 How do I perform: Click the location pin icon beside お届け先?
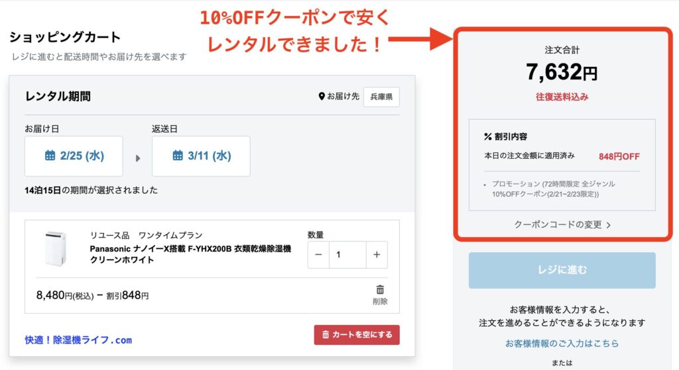pyautogui.click(x=322, y=97)
